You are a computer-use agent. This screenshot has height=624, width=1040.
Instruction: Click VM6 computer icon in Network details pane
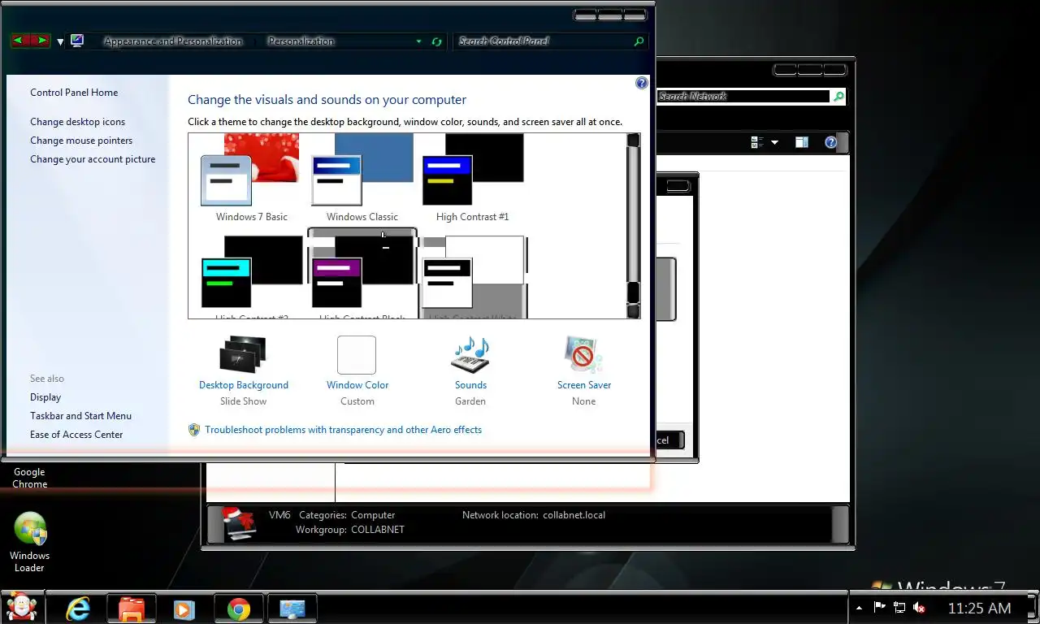click(240, 523)
